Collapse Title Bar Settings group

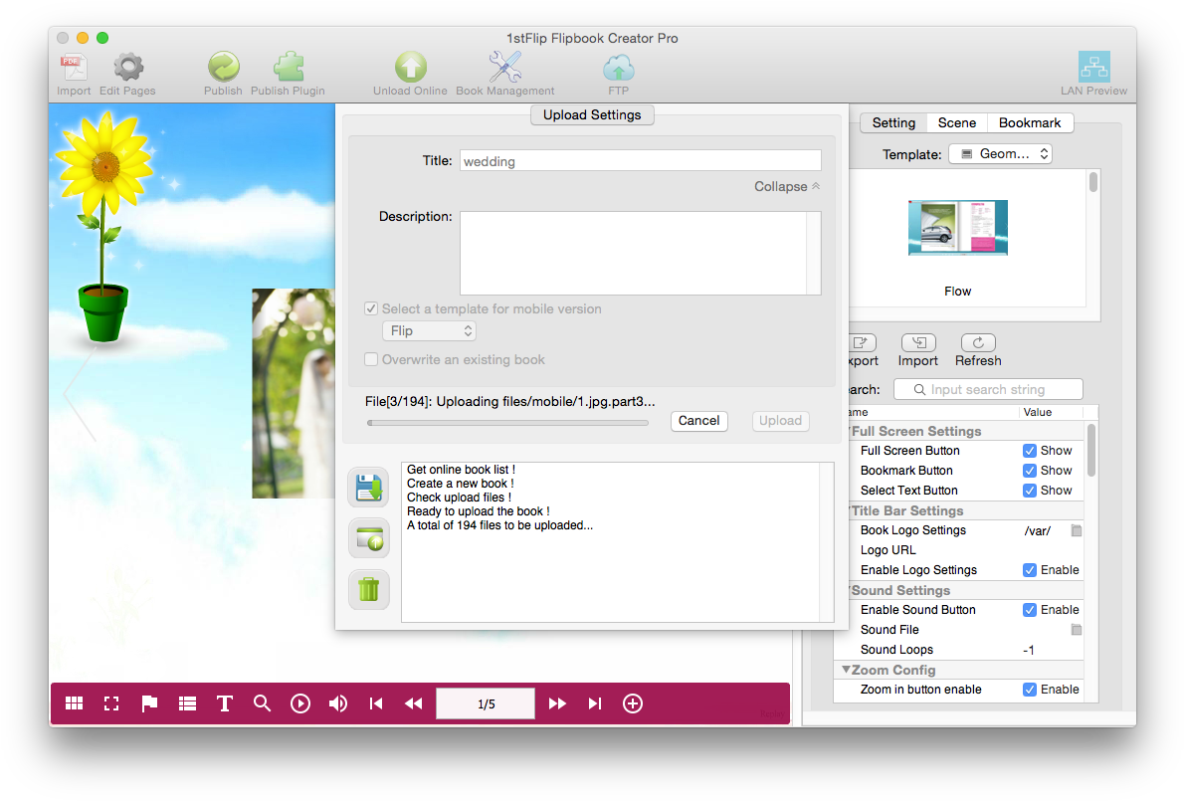pyautogui.click(x=850, y=511)
